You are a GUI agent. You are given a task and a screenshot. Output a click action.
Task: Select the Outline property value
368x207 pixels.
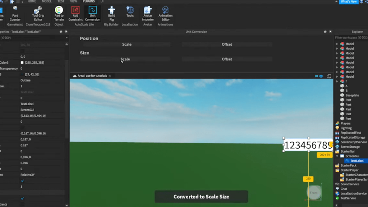coord(26,80)
